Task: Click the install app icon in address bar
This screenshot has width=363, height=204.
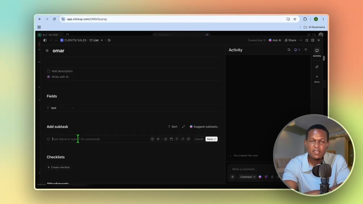Action: (x=288, y=19)
